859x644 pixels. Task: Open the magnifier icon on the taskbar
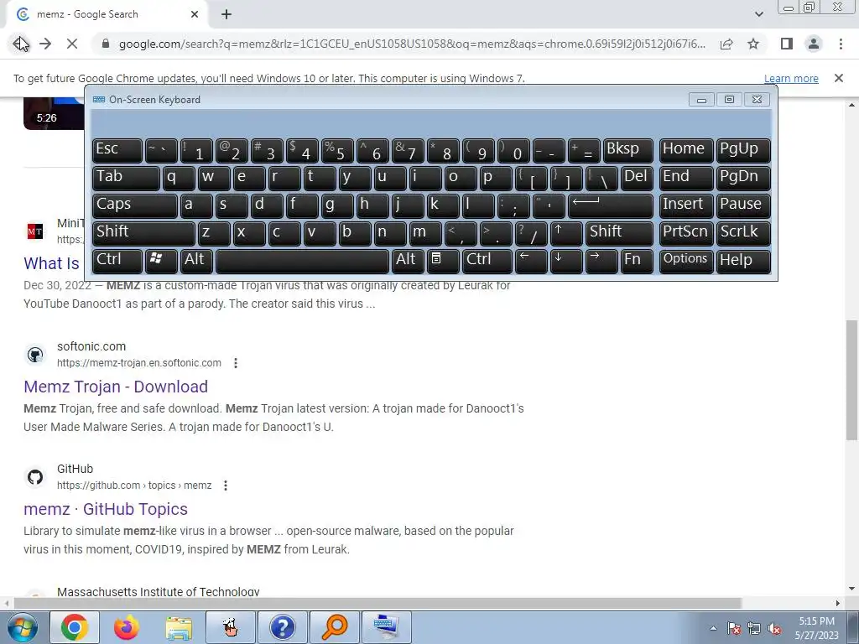point(334,627)
